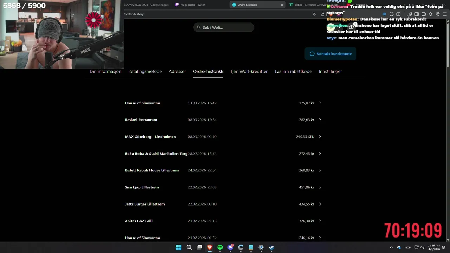Open the Snarkjøp Lillestrøm order

click(x=223, y=187)
